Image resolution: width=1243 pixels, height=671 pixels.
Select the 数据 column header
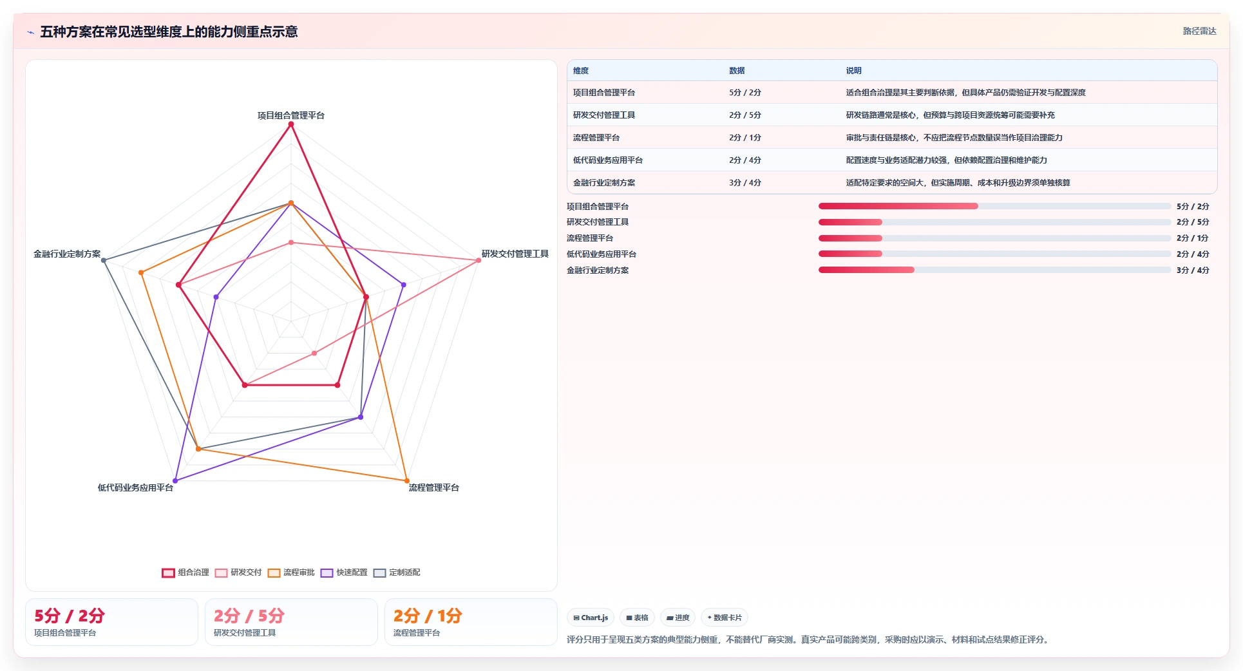737,71
